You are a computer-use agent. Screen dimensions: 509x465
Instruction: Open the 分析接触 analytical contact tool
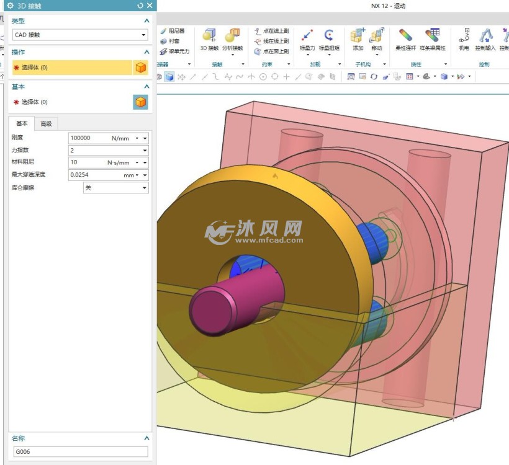click(x=232, y=37)
